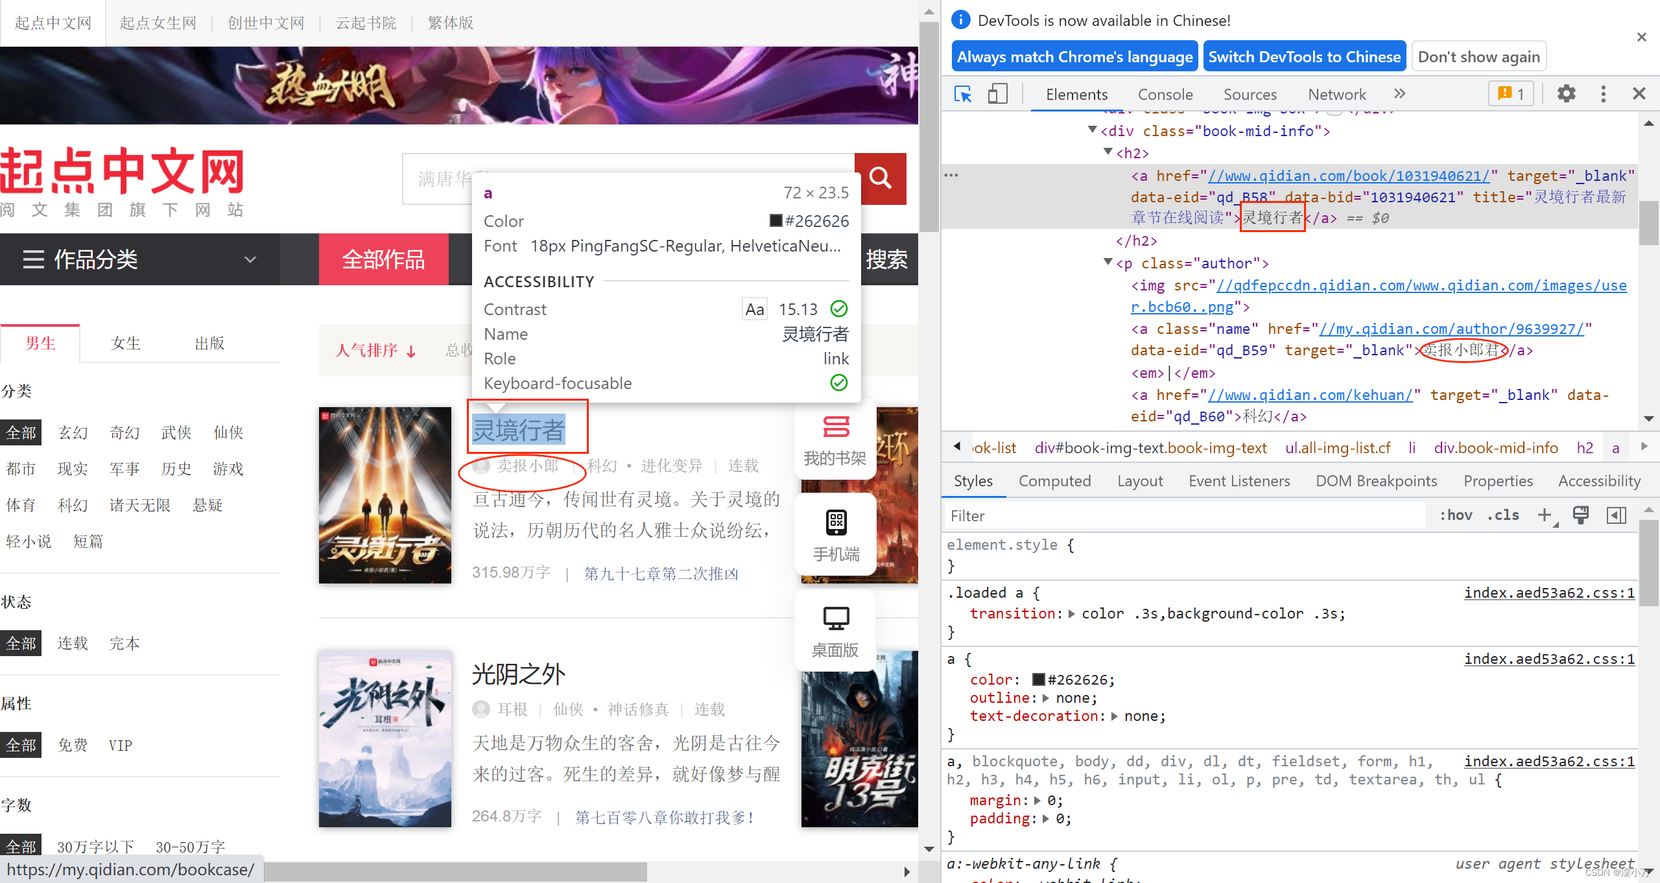
Task: Dismiss the DevTools language notification
Action: click(x=1641, y=37)
